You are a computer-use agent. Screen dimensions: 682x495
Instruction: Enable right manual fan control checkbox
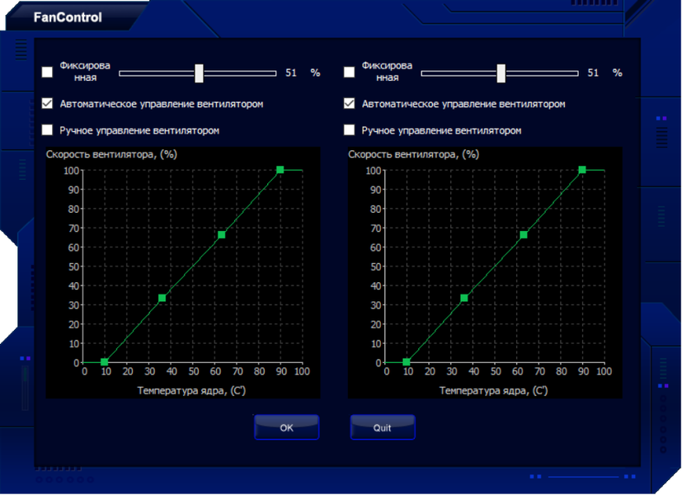coord(349,130)
